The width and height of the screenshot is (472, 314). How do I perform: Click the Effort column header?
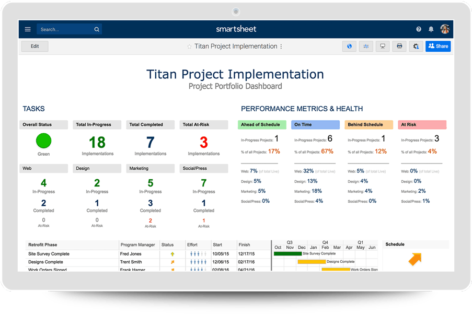pos(192,245)
